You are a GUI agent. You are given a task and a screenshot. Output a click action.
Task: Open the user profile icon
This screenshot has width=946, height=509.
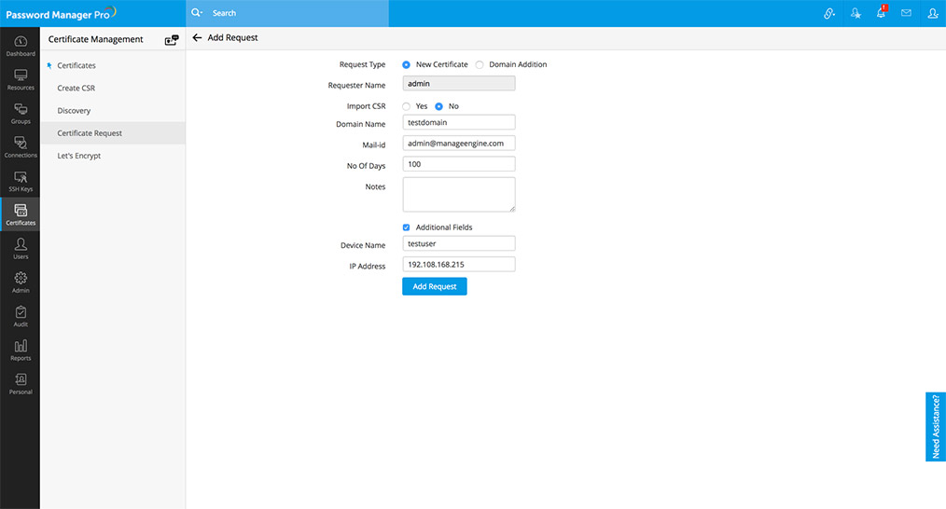[933, 13]
